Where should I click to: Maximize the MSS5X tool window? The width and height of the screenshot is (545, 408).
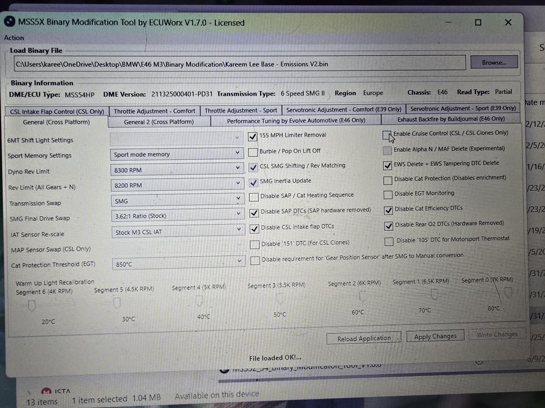478,22
